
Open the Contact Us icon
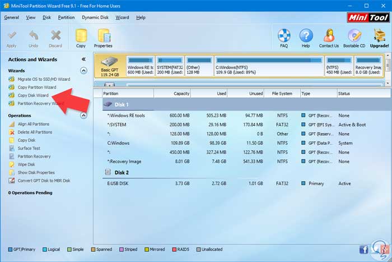click(x=329, y=35)
